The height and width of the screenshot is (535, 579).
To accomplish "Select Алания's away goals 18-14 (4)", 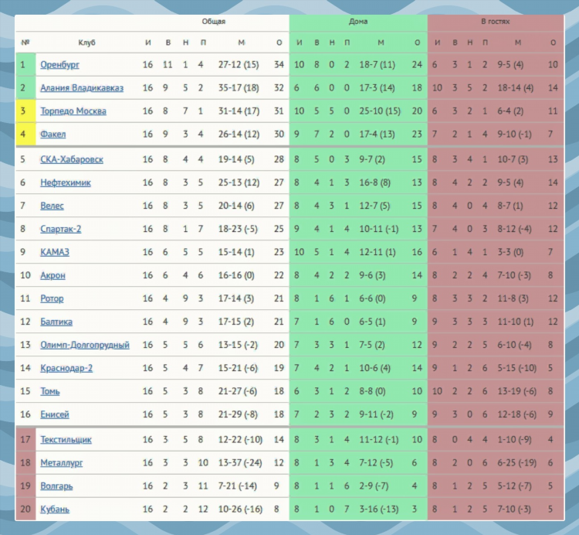I will (516, 88).
